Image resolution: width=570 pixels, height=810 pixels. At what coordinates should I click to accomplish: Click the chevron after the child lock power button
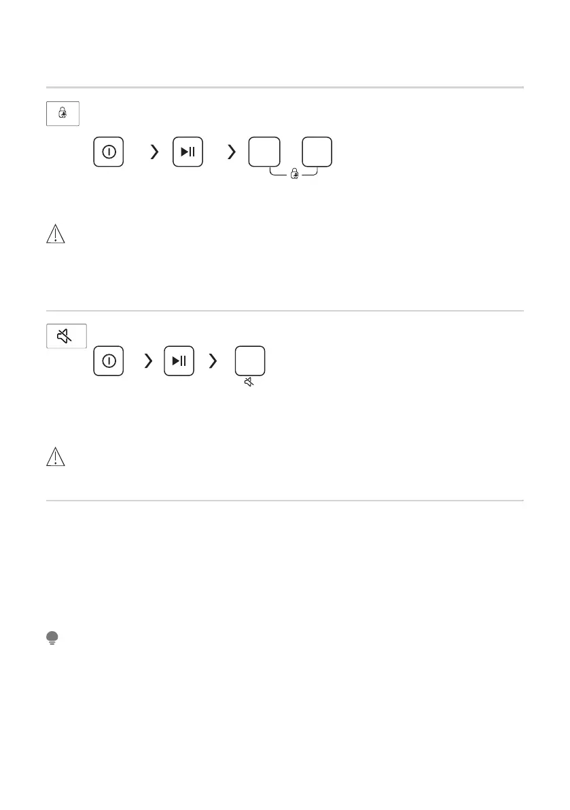(154, 152)
